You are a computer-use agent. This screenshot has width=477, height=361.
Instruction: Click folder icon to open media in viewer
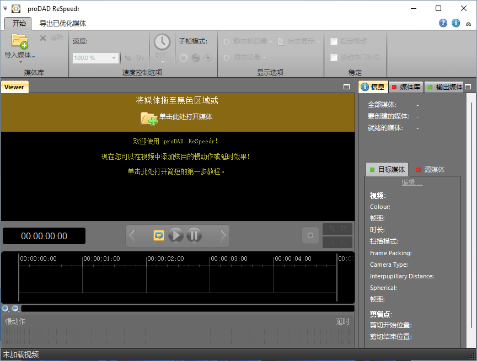click(x=149, y=118)
